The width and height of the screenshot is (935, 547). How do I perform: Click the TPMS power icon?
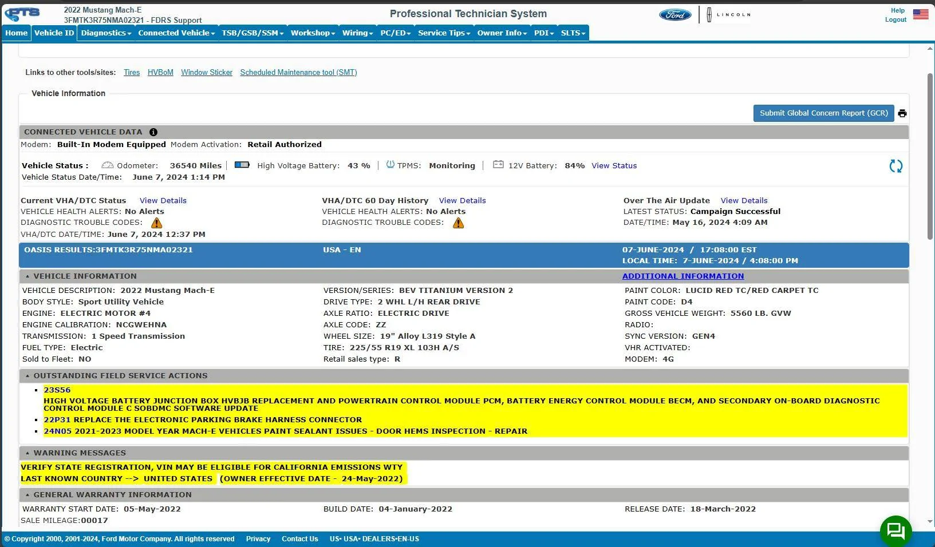tap(390, 165)
